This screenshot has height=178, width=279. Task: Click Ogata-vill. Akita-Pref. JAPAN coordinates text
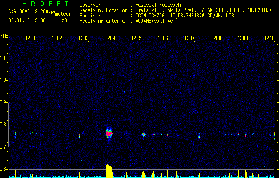[203, 10]
